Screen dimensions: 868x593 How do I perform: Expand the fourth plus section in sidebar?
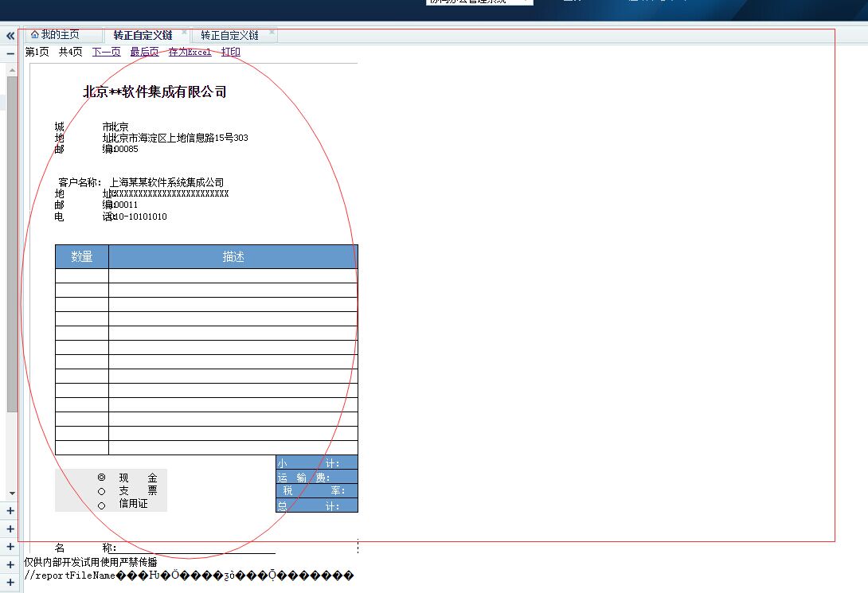point(10,565)
